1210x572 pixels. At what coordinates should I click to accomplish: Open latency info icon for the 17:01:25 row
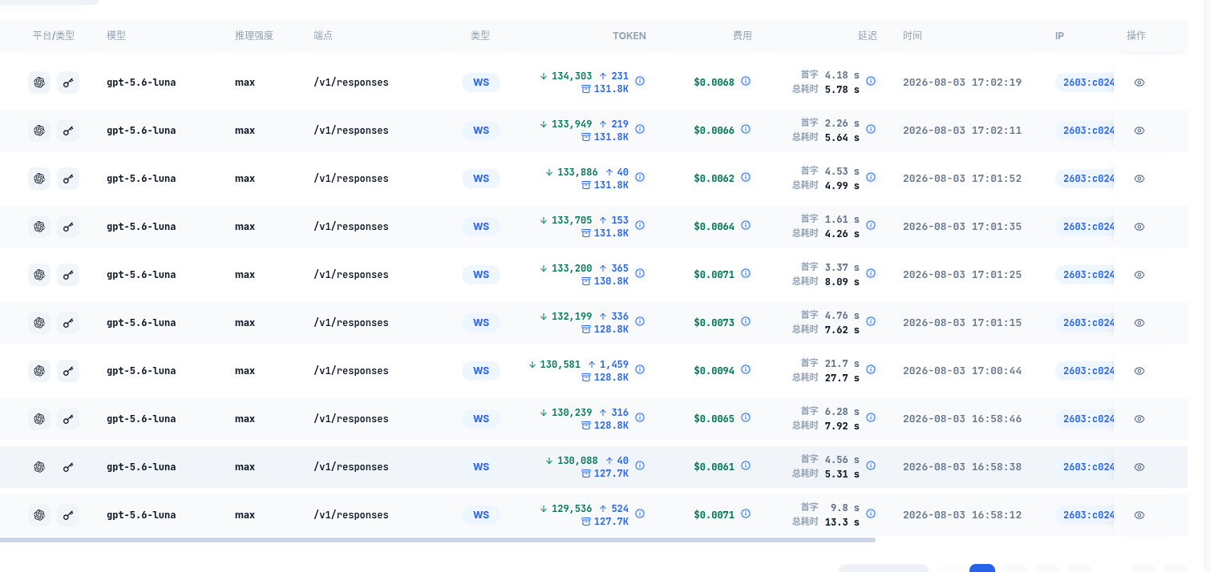pyautogui.click(x=871, y=273)
